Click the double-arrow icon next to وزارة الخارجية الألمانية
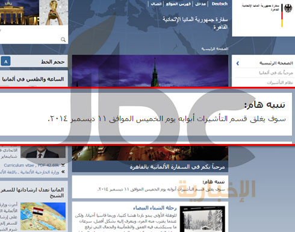 (63, 172)
